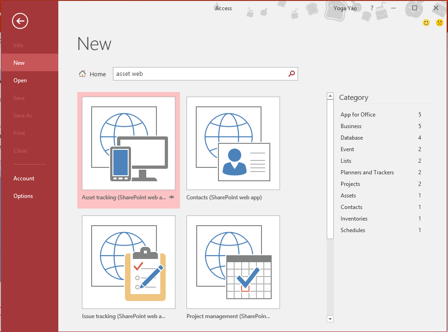448x332 pixels.
Task: Select the Save entry
Action: pyautogui.click(x=30, y=98)
